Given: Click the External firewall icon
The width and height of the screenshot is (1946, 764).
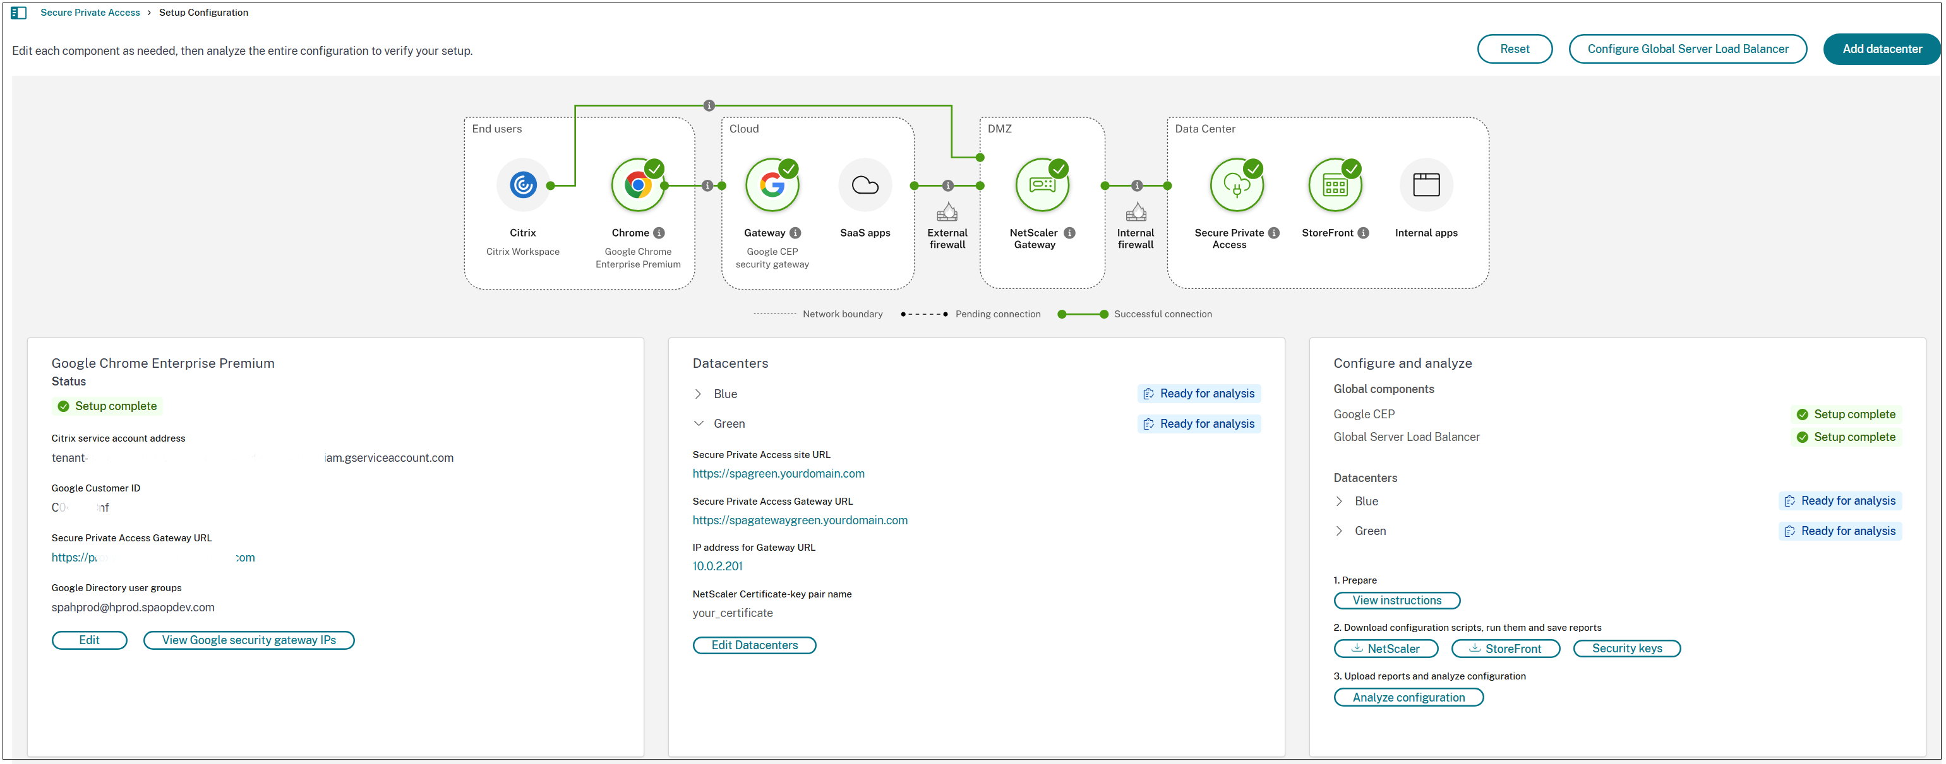Looking at the screenshot, I should coord(947,213).
